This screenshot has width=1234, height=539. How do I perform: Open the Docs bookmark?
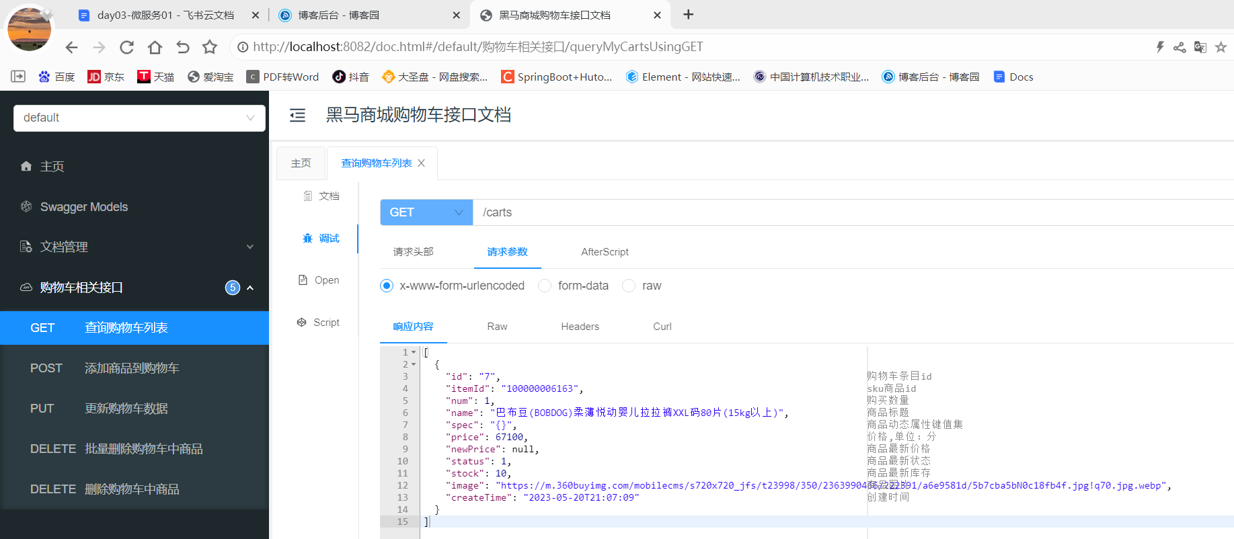point(1013,77)
